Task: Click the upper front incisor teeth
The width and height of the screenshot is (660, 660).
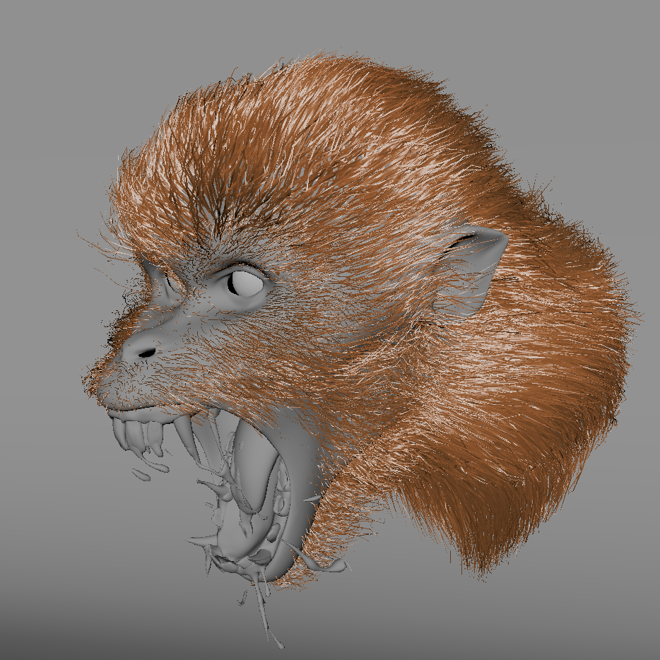Action: coord(134,432)
